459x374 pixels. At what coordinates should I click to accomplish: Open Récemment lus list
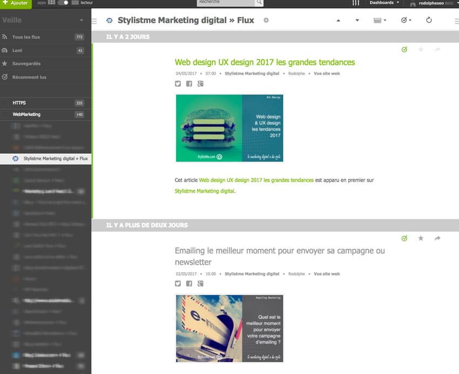tap(45, 77)
